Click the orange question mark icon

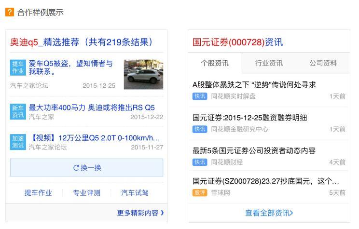(10, 12)
